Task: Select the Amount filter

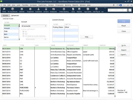Action: pyautogui.click(x=11, y=28)
